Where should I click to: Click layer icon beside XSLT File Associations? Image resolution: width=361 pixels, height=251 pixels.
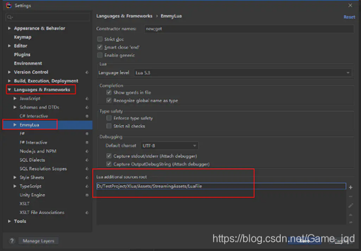[x=87, y=213]
